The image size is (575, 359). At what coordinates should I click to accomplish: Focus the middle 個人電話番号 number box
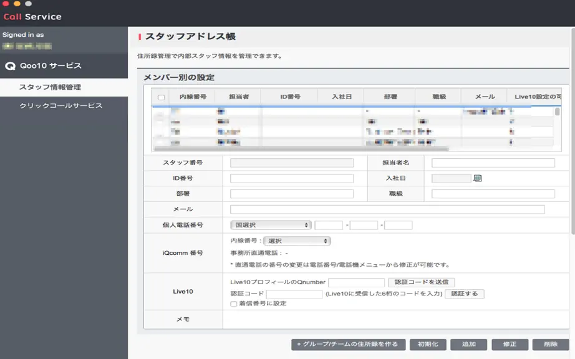click(x=364, y=225)
